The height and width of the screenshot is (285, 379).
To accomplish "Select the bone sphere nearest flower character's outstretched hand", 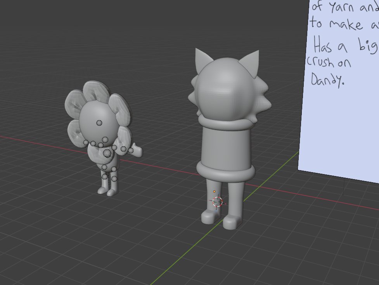I will 131,150.
